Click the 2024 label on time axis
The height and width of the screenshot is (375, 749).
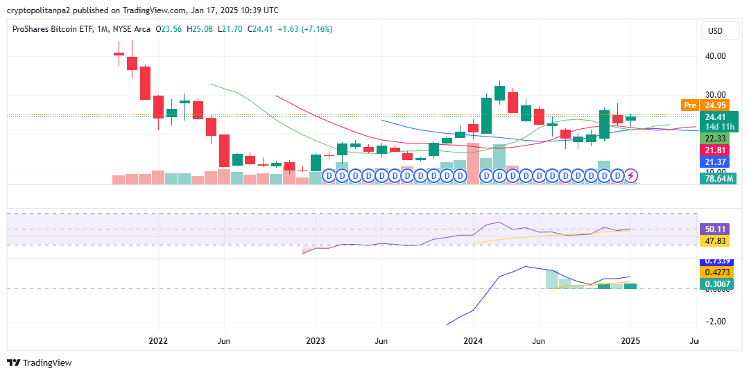point(473,341)
